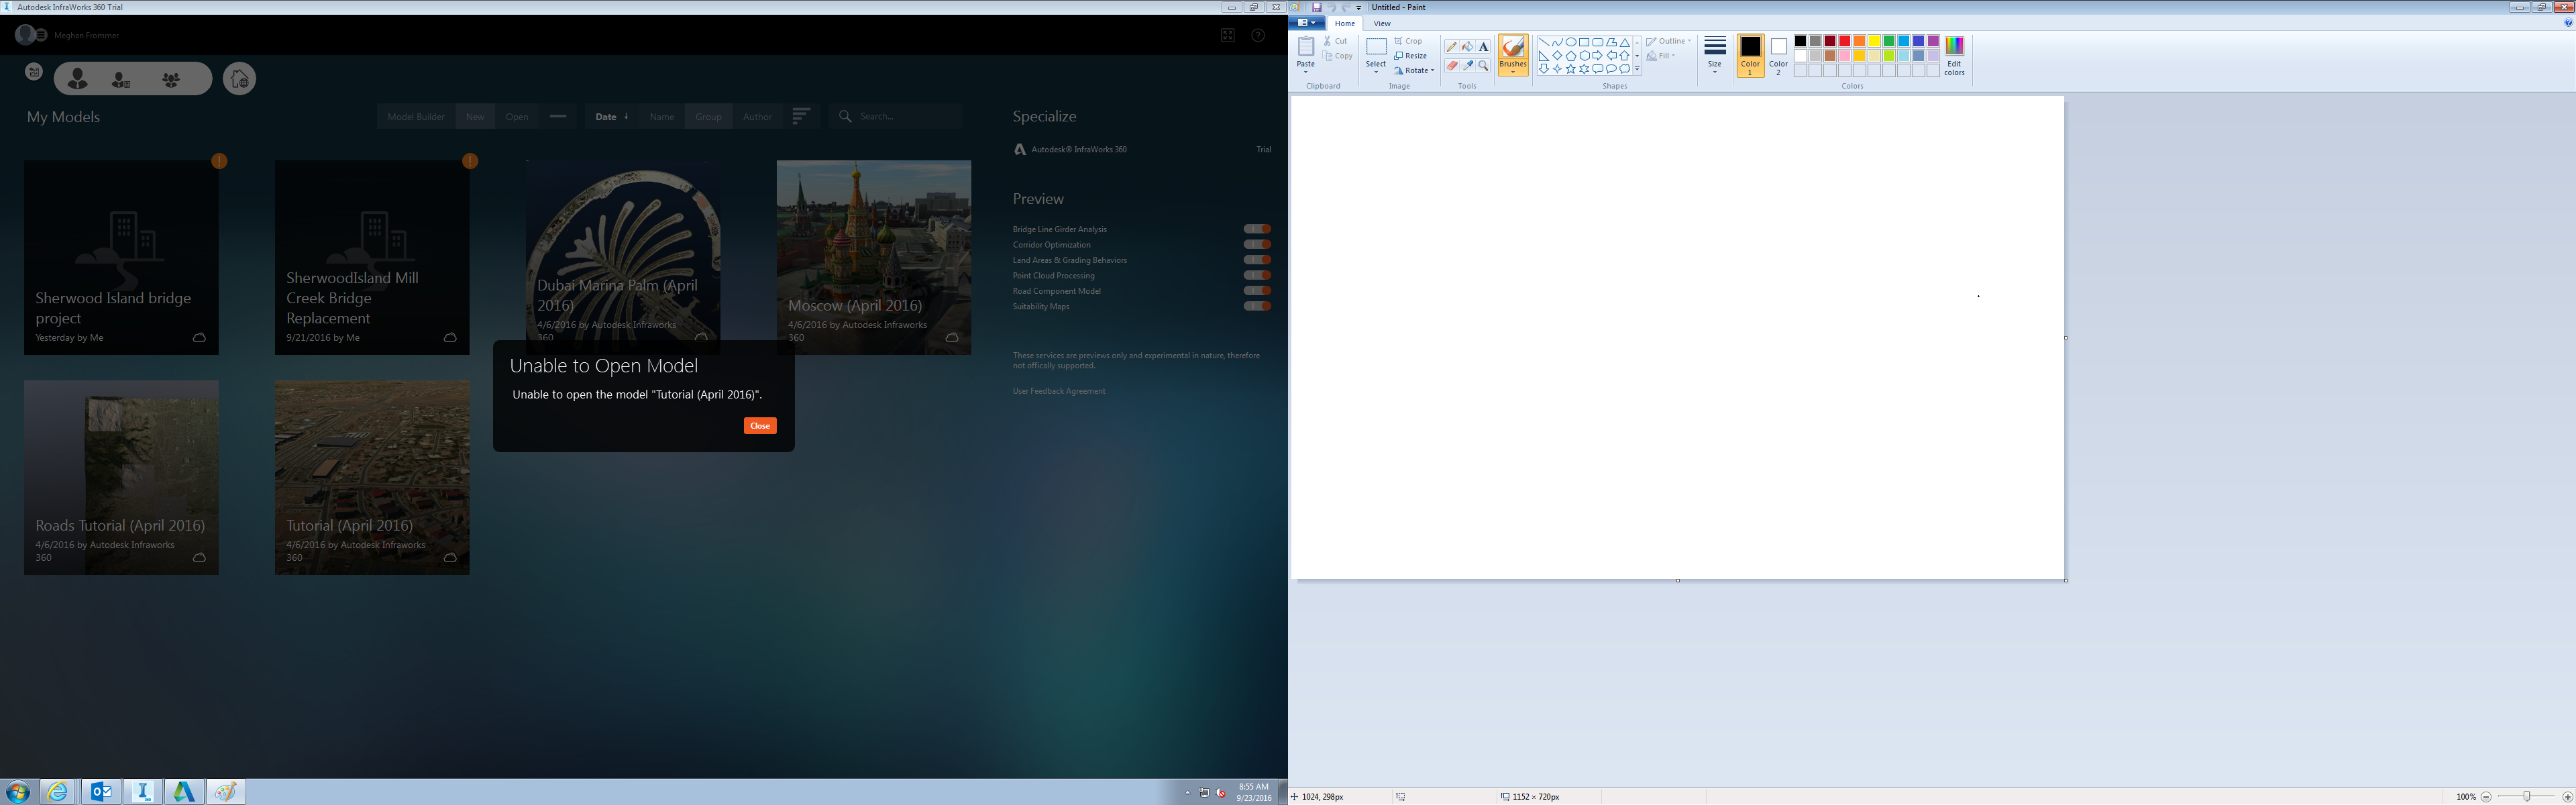Toggle sort by Author in InfraWorks
2576x805 pixels.
point(757,116)
